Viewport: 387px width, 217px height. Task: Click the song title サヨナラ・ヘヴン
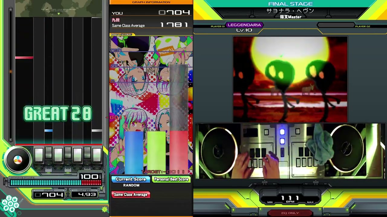point(290,11)
